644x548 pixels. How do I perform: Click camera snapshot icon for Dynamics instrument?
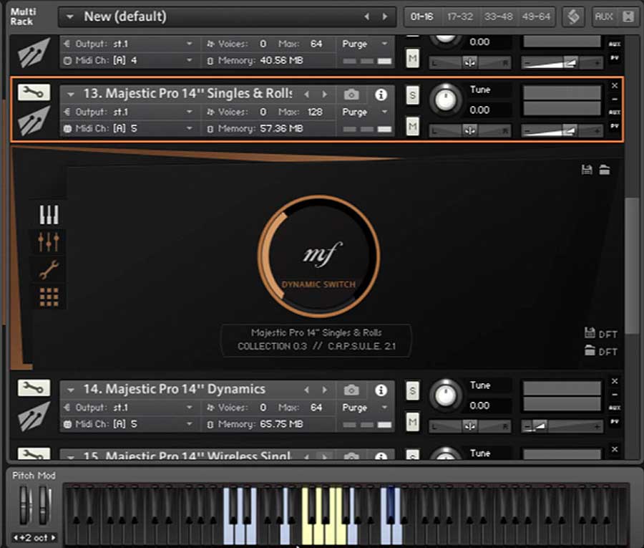click(x=351, y=390)
